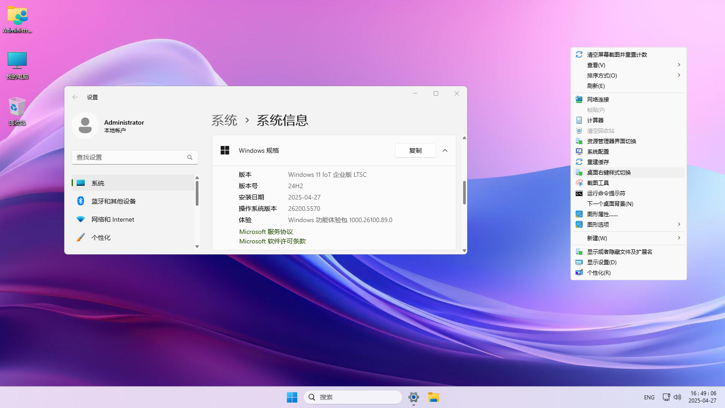Click the Administrator account avatar
725x408 pixels.
[85, 126]
